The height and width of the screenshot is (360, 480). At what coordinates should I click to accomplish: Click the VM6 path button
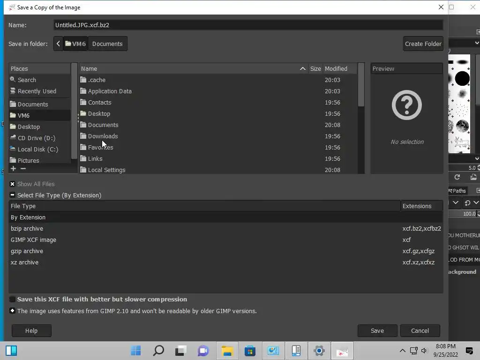coord(75,44)
